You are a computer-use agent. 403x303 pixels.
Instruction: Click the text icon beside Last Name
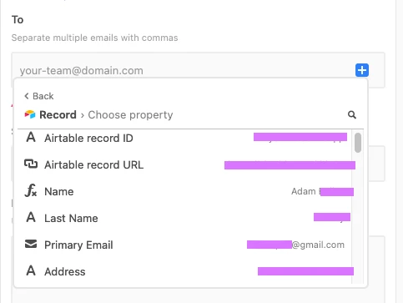(31, 217)
